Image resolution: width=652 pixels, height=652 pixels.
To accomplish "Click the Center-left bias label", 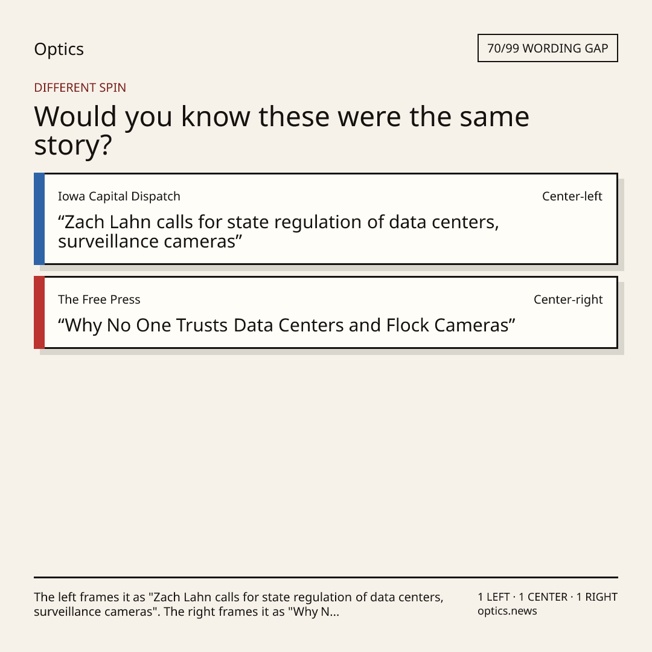I will tap(572, 196).
